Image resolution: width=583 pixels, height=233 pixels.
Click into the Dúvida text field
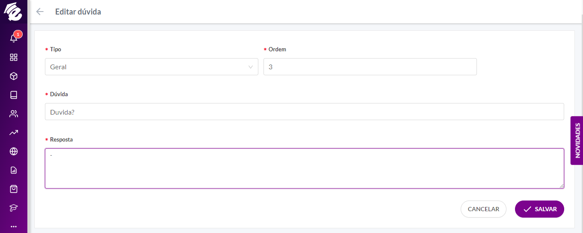305,112
